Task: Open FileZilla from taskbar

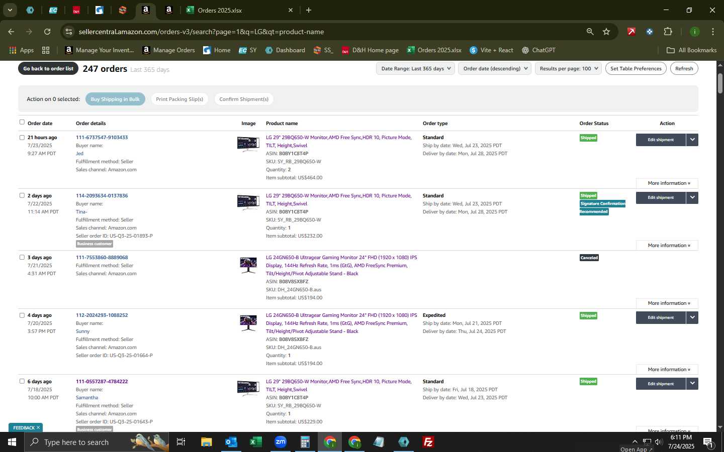Action: (428, 442)
